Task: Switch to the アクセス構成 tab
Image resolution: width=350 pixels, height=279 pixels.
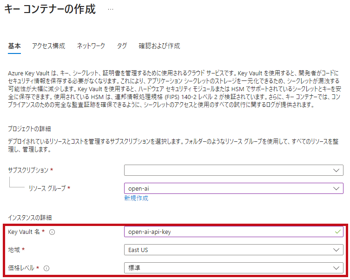Action: [48, 46]
